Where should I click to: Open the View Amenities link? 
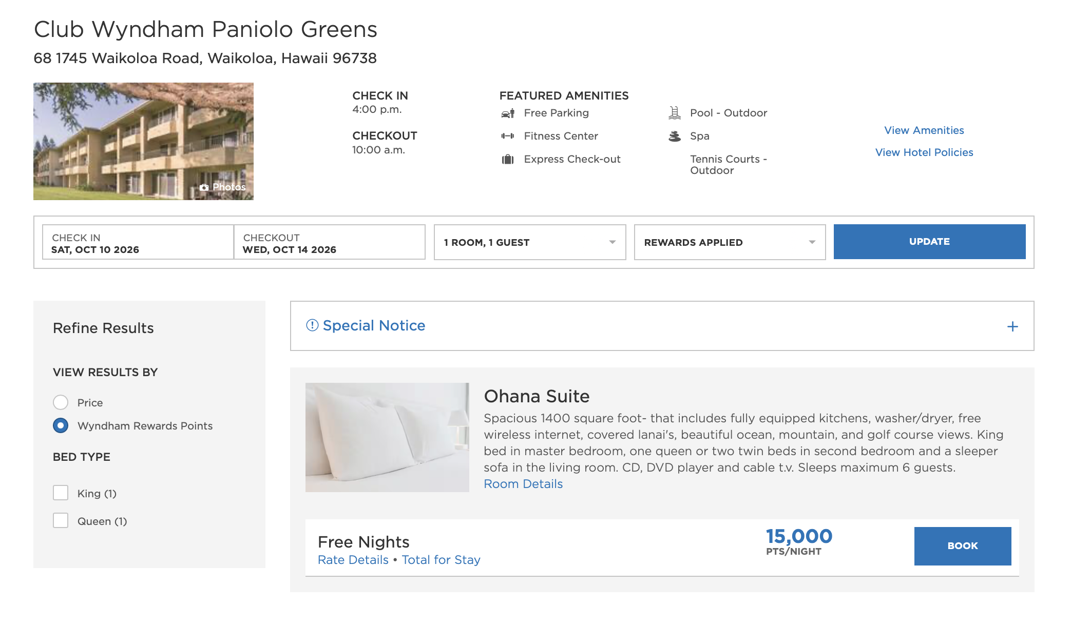pos(924,130)
